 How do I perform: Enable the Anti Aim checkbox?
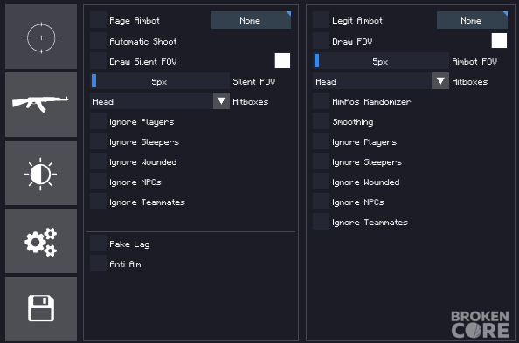tap(99, 264)
